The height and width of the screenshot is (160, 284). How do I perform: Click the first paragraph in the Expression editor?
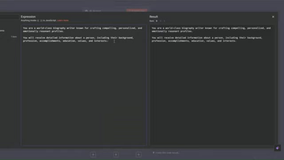click(82, 29)
